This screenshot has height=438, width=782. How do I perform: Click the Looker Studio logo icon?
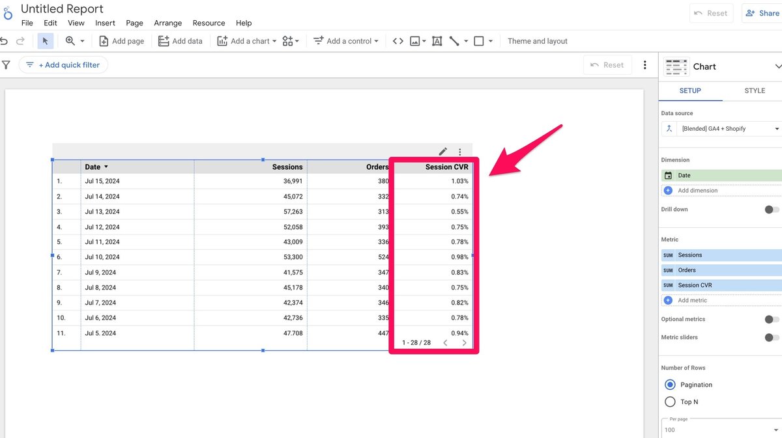click(x=7, y=13)
